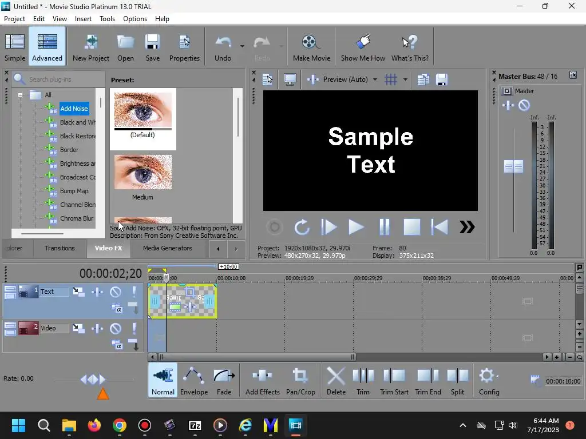Image resolution: width=586 pixels, height=439 pixels.
Task: Open Pan/Crop for selected event
Action: point(300,380)
